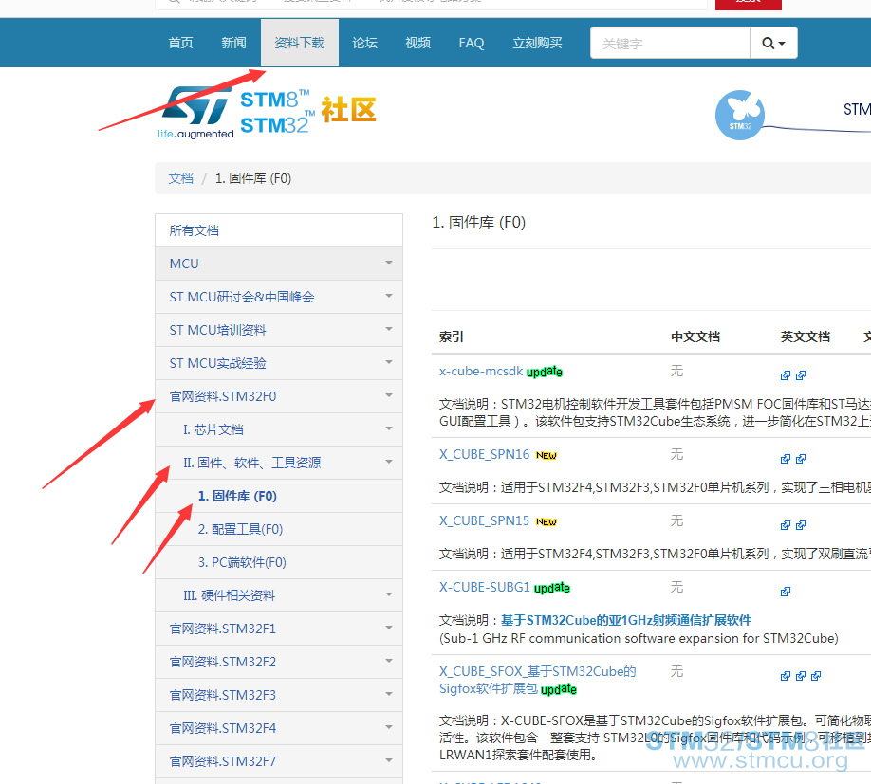
Task: Go to 首页 in navigation bar
Action: [x=180, y=43]
